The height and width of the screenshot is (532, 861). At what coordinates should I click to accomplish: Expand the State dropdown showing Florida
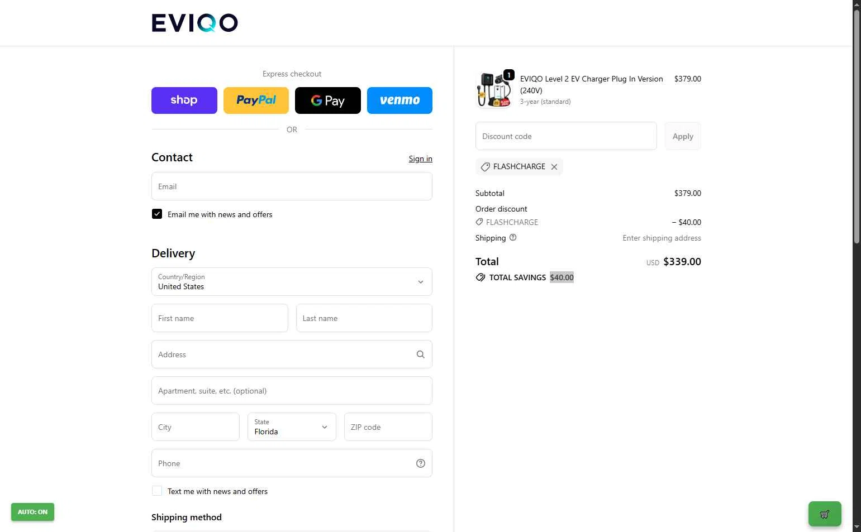pyautogui.click(x=292, y=427)
